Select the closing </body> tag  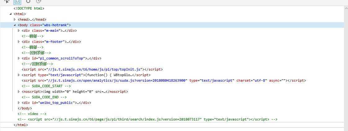pos(25,108)
